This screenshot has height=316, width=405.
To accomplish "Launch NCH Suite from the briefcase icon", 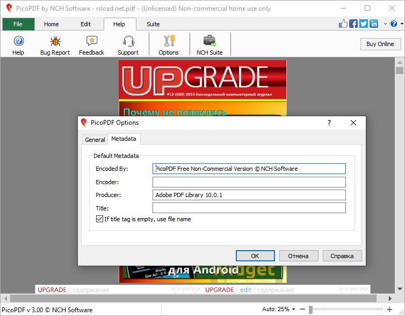I will click(x=209, y=46).
